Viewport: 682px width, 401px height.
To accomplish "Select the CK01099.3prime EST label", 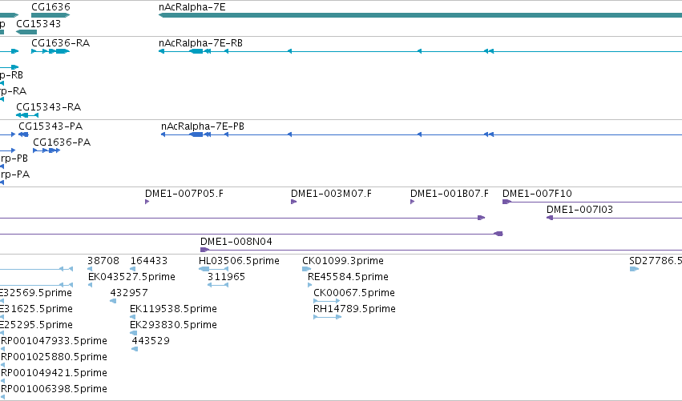I will [x=343, y=261].
